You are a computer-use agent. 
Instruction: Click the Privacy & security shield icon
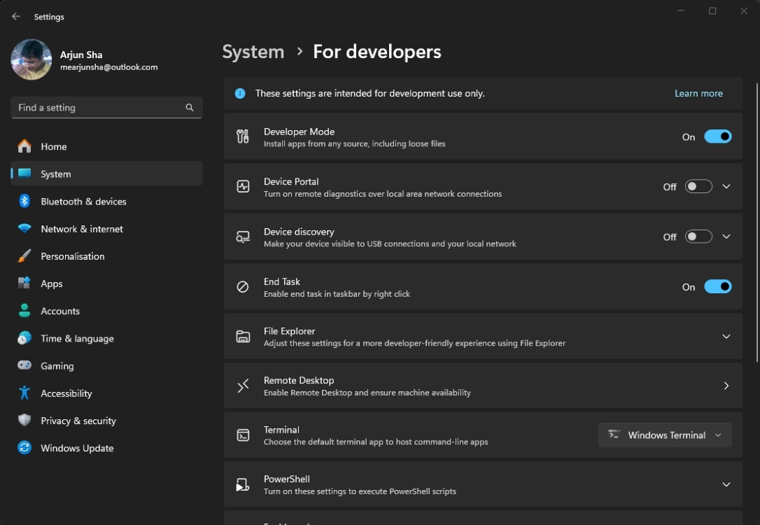pos(25,421)
